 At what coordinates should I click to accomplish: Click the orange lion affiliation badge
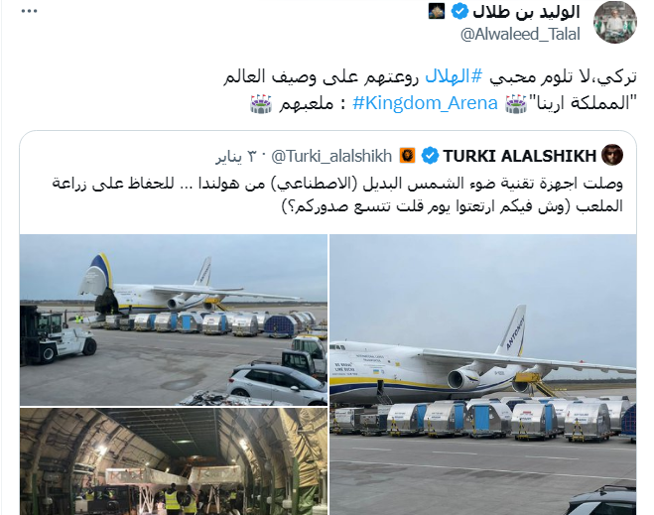(408, 156)
